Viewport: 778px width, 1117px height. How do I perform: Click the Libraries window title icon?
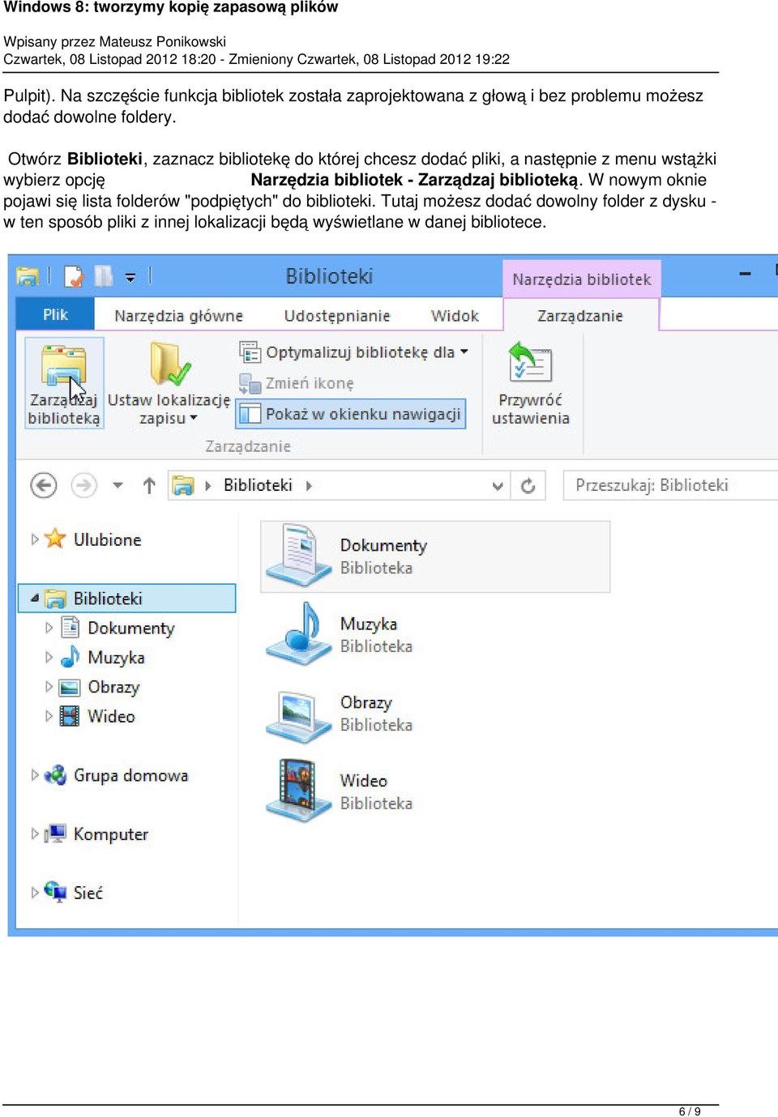click(28, 276)
